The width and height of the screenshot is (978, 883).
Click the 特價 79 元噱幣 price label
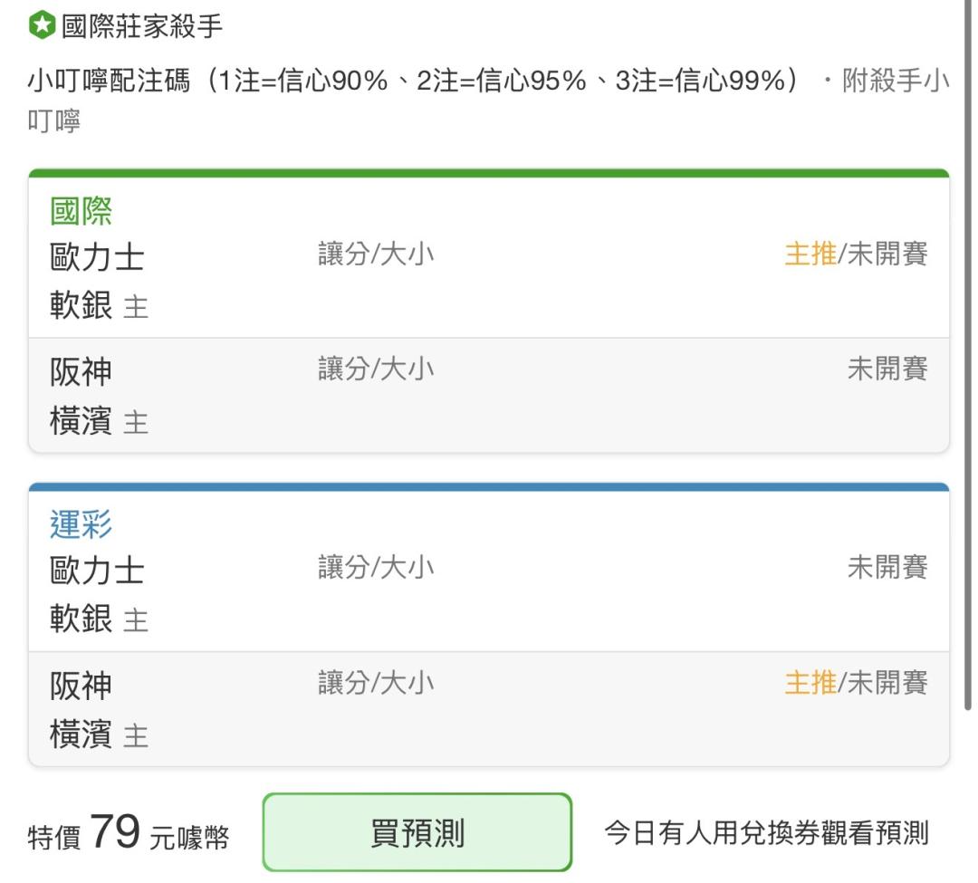tap(129, 832)
